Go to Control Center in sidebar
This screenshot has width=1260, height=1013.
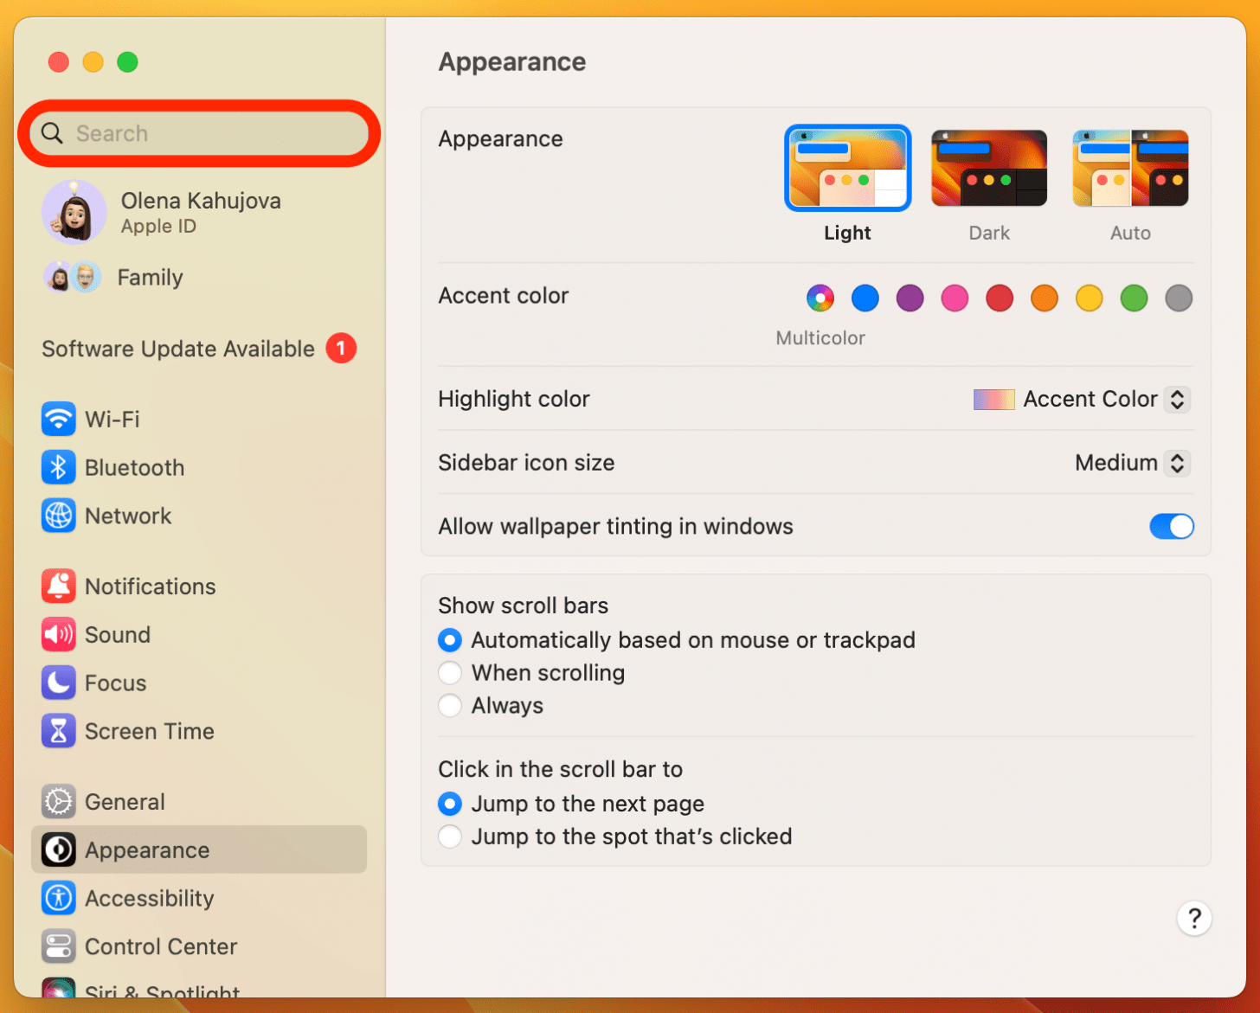pyautogui.click(x=160, y=946)
